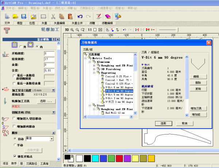Enable 最后一条路径的切削深度 checkbox
Viewport: 219px width, 168px height.
[14, 76]
